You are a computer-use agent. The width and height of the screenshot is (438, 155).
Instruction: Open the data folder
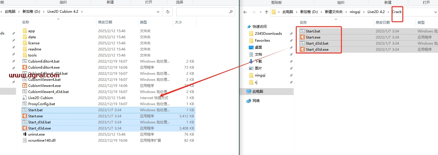(32, 37)
